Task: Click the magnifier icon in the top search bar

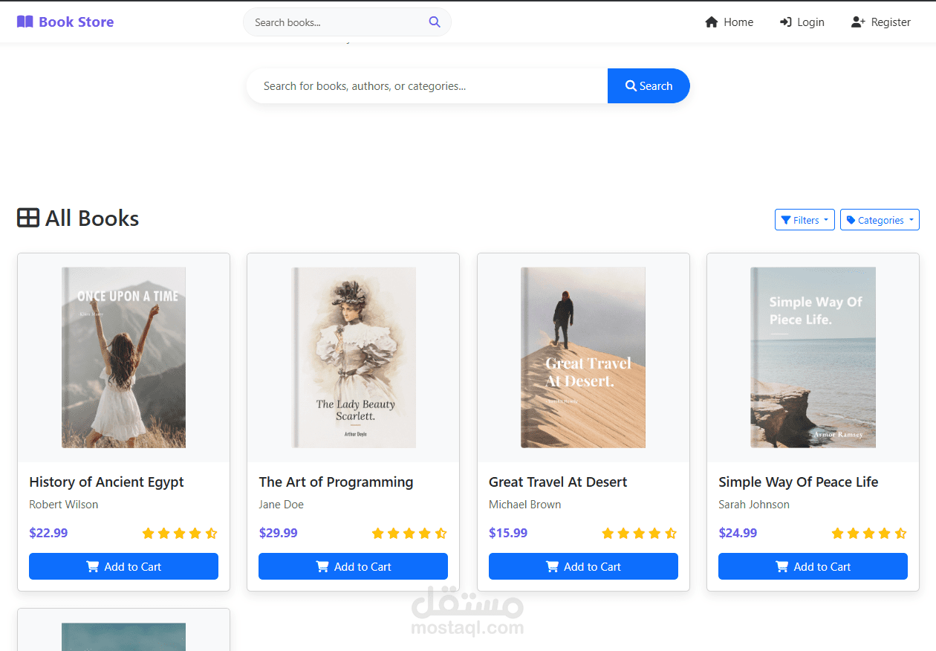Action: click(x=435, y=22)
